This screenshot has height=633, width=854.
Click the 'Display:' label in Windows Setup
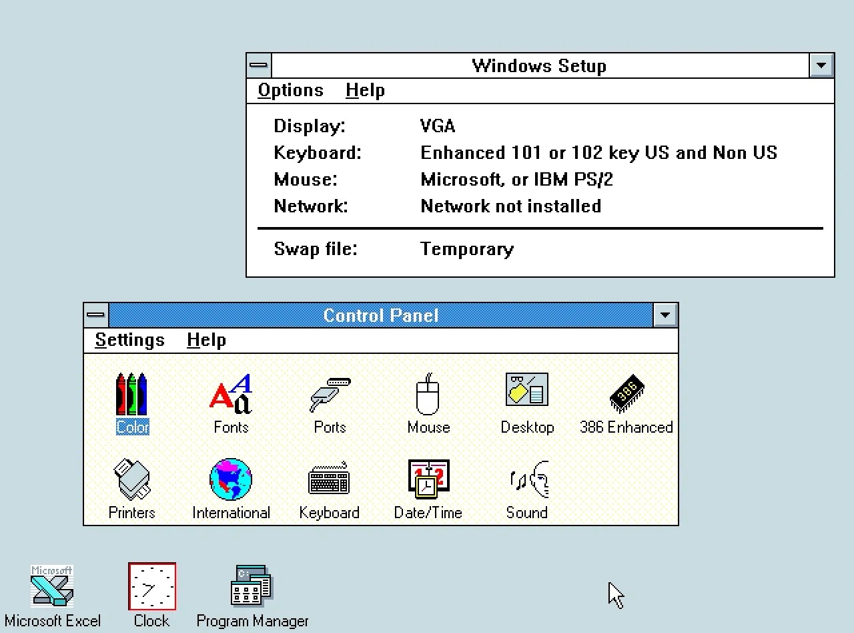(310, 126)
